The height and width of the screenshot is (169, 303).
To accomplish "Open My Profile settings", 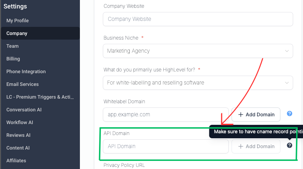I will tap(17, 21).
